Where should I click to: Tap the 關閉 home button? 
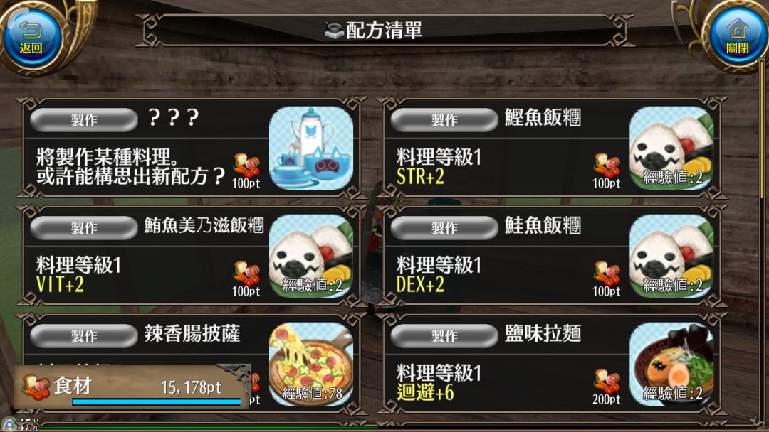[738, 37]
